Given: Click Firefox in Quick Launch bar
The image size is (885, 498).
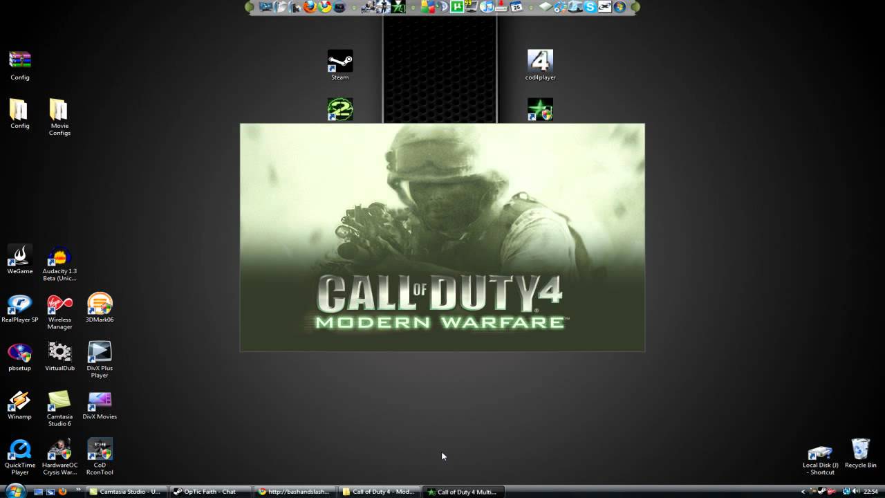Looking at the screenshot, I should coord(62,492).
